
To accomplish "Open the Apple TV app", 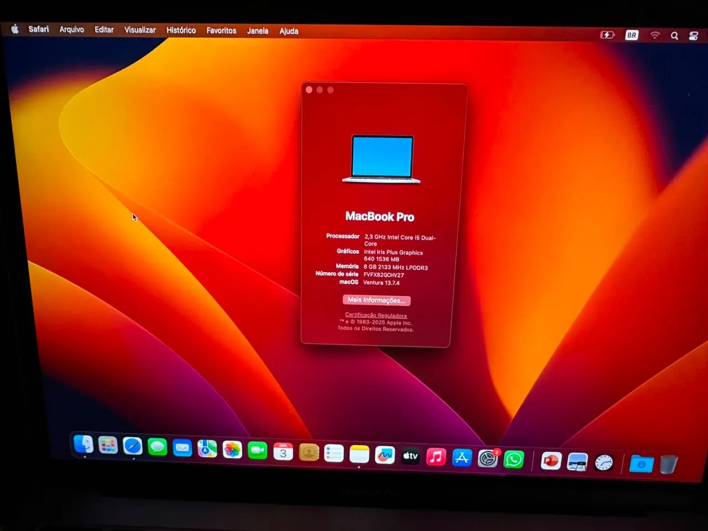I will pyautogui.click(x=410, y=456).
